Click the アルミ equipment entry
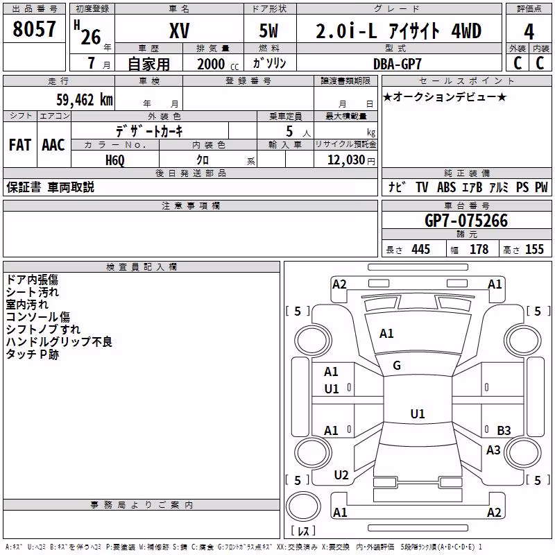 (x=499, y=187)
